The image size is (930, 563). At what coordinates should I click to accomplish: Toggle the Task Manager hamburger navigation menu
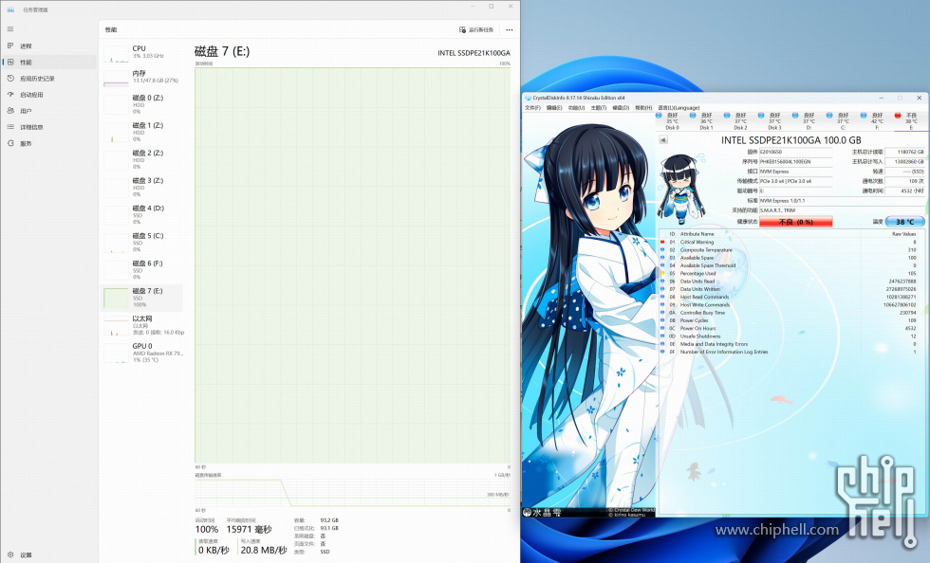click(10, 28)
